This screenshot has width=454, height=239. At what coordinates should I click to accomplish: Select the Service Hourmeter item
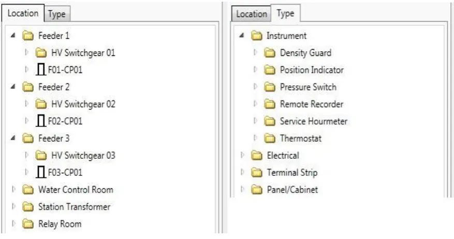(x=314, y=121)
